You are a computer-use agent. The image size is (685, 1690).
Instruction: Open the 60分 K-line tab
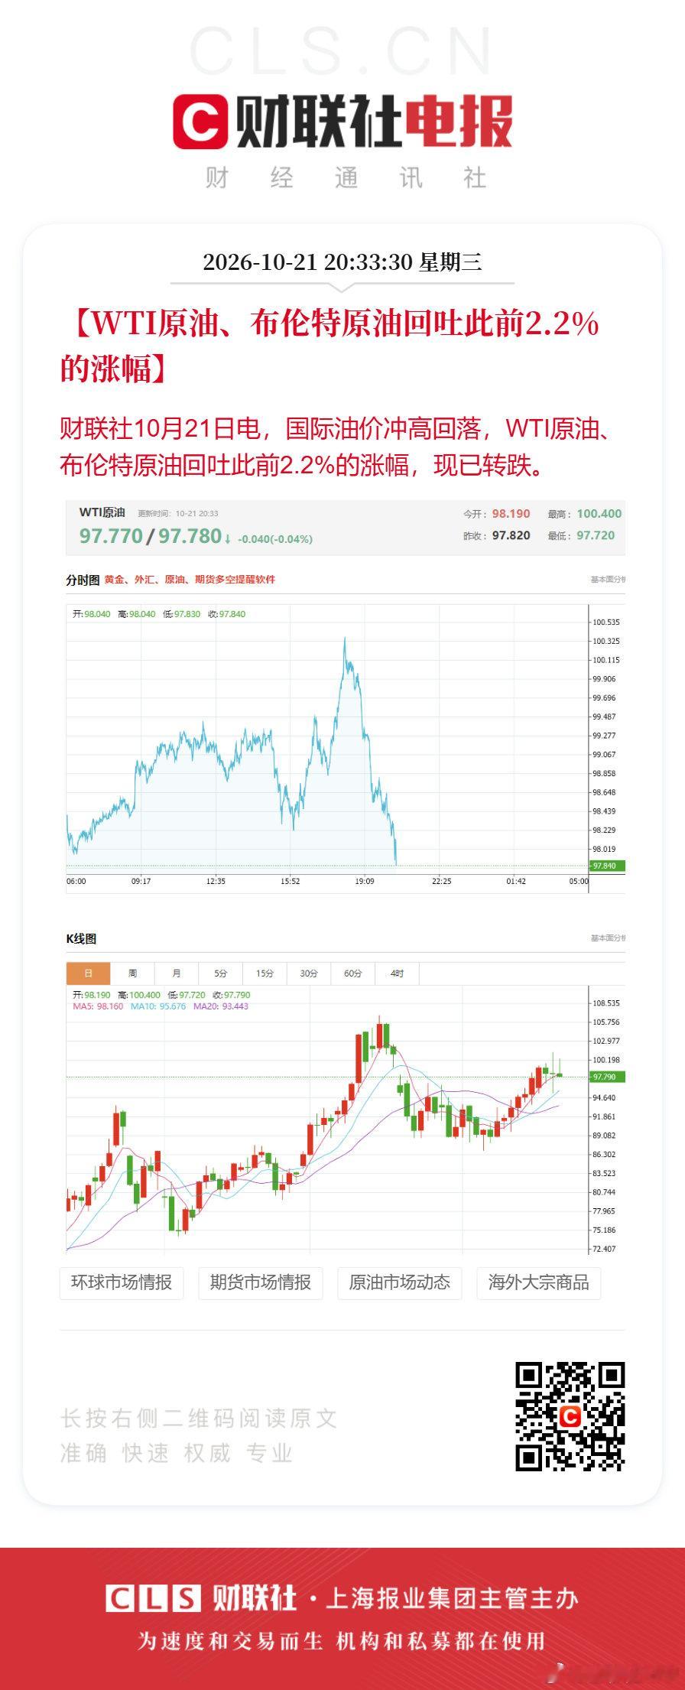(x=352, y=973)
